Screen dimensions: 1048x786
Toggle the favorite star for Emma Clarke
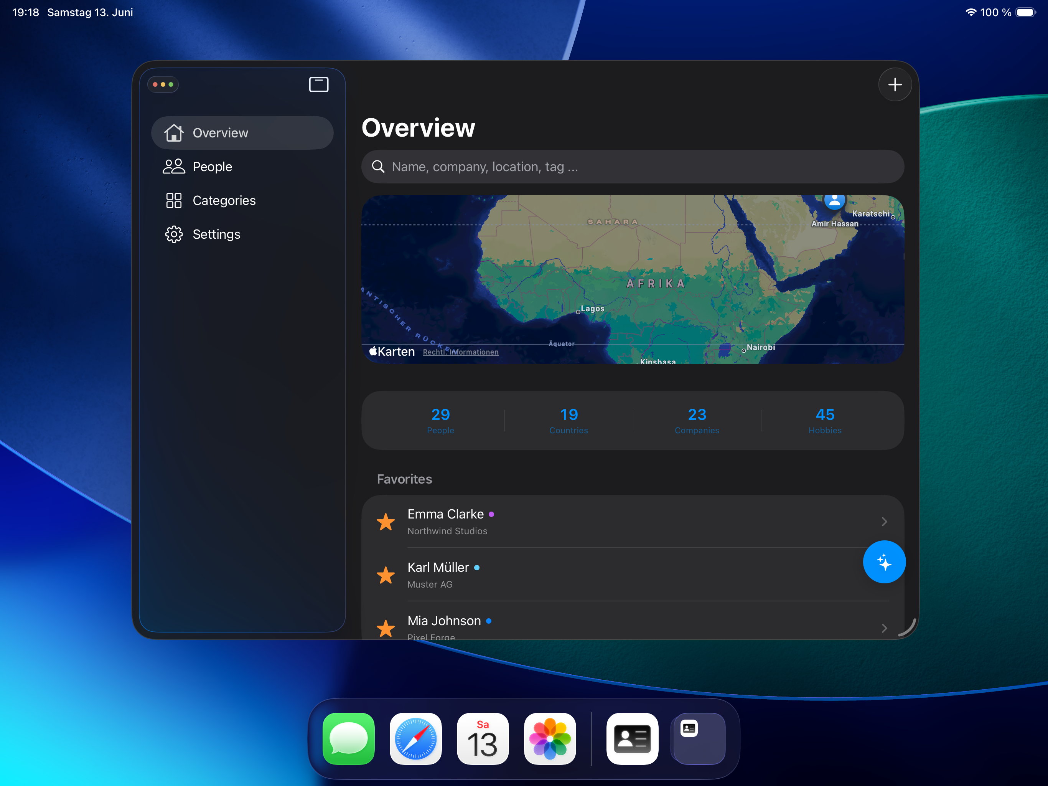[x=386, y=522]
